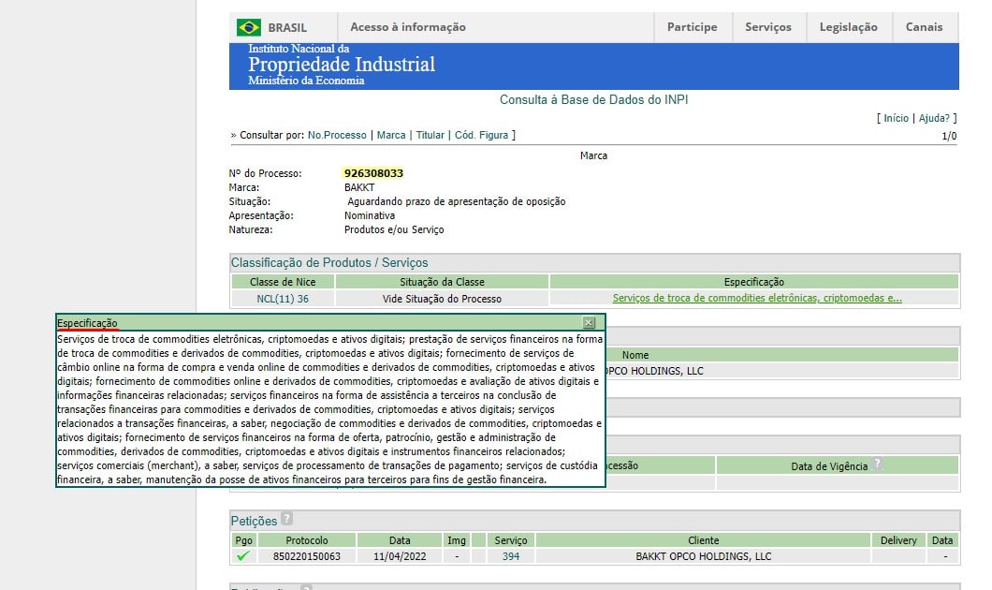Image resolution: width=992 pixels, height=590 pixels.
Task: Click protocol number 850220150063
Action: (307, 556)
